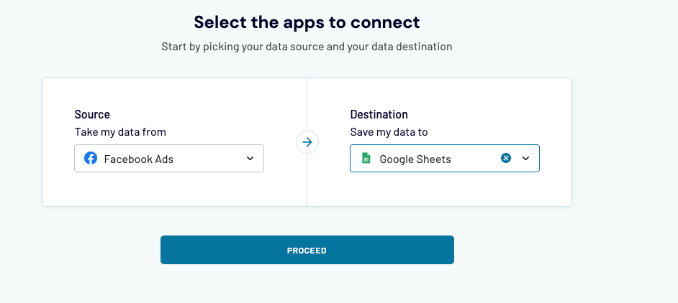The height and width of the screenshot is (303, 678).
Task: Clear the Google Sheets selection with the X
Action: (x=506, y=158)
